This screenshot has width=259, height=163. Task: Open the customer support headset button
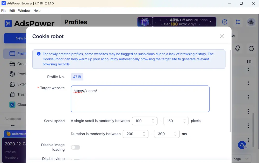pyautogui.click(x=242, y=145)
